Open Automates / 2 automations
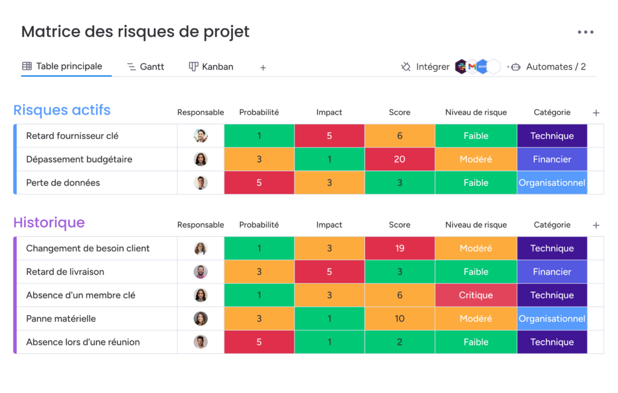The width and height of the screenshot is (618, 393). click(x=546, y=66)
